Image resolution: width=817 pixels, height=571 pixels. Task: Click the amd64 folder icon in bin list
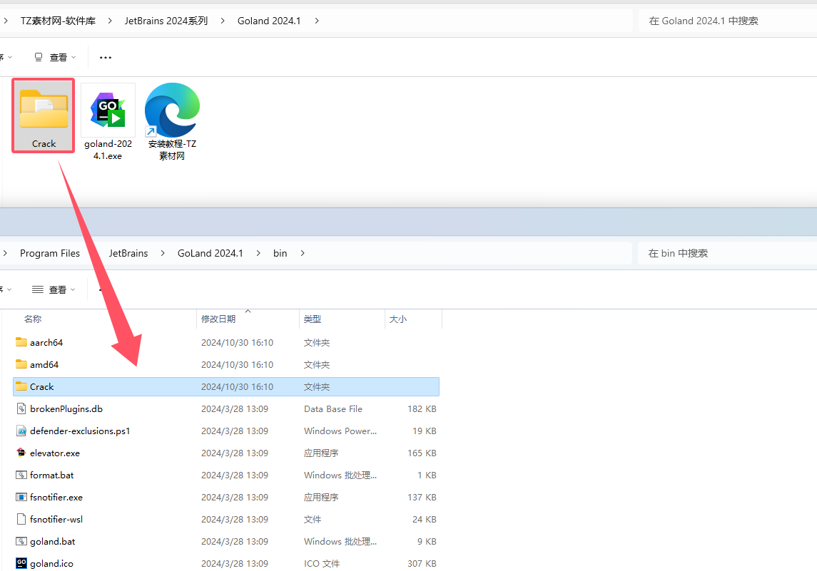pyautogui.click(x=21, y=364)
